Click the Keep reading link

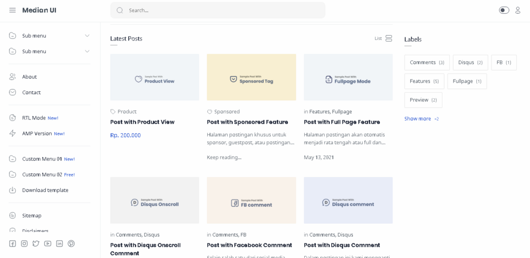[x=224, y=157]
